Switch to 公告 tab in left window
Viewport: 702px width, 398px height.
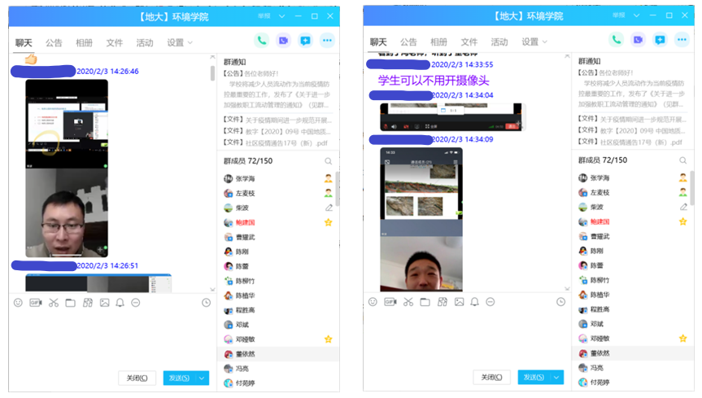point(54,42)
